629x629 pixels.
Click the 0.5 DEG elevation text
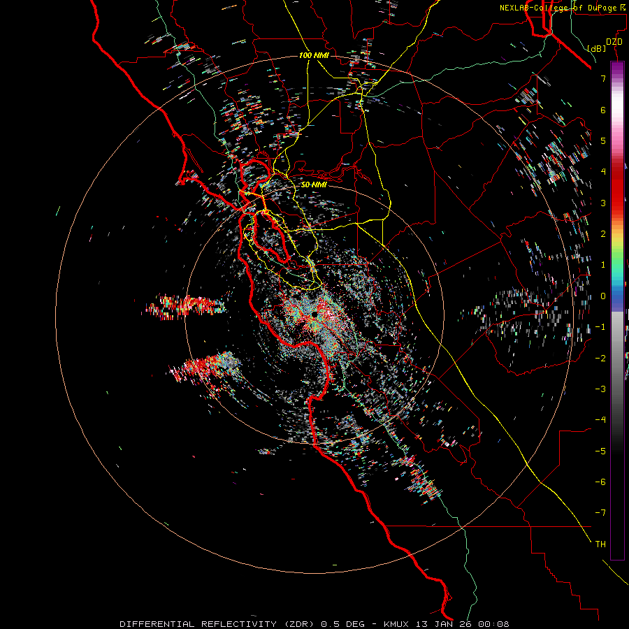point(342,624)
